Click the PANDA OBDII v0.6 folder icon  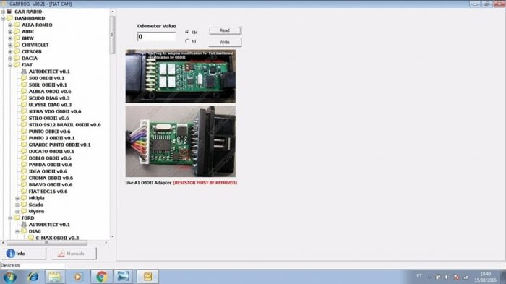pyautogui.click(x=24, y=165)
